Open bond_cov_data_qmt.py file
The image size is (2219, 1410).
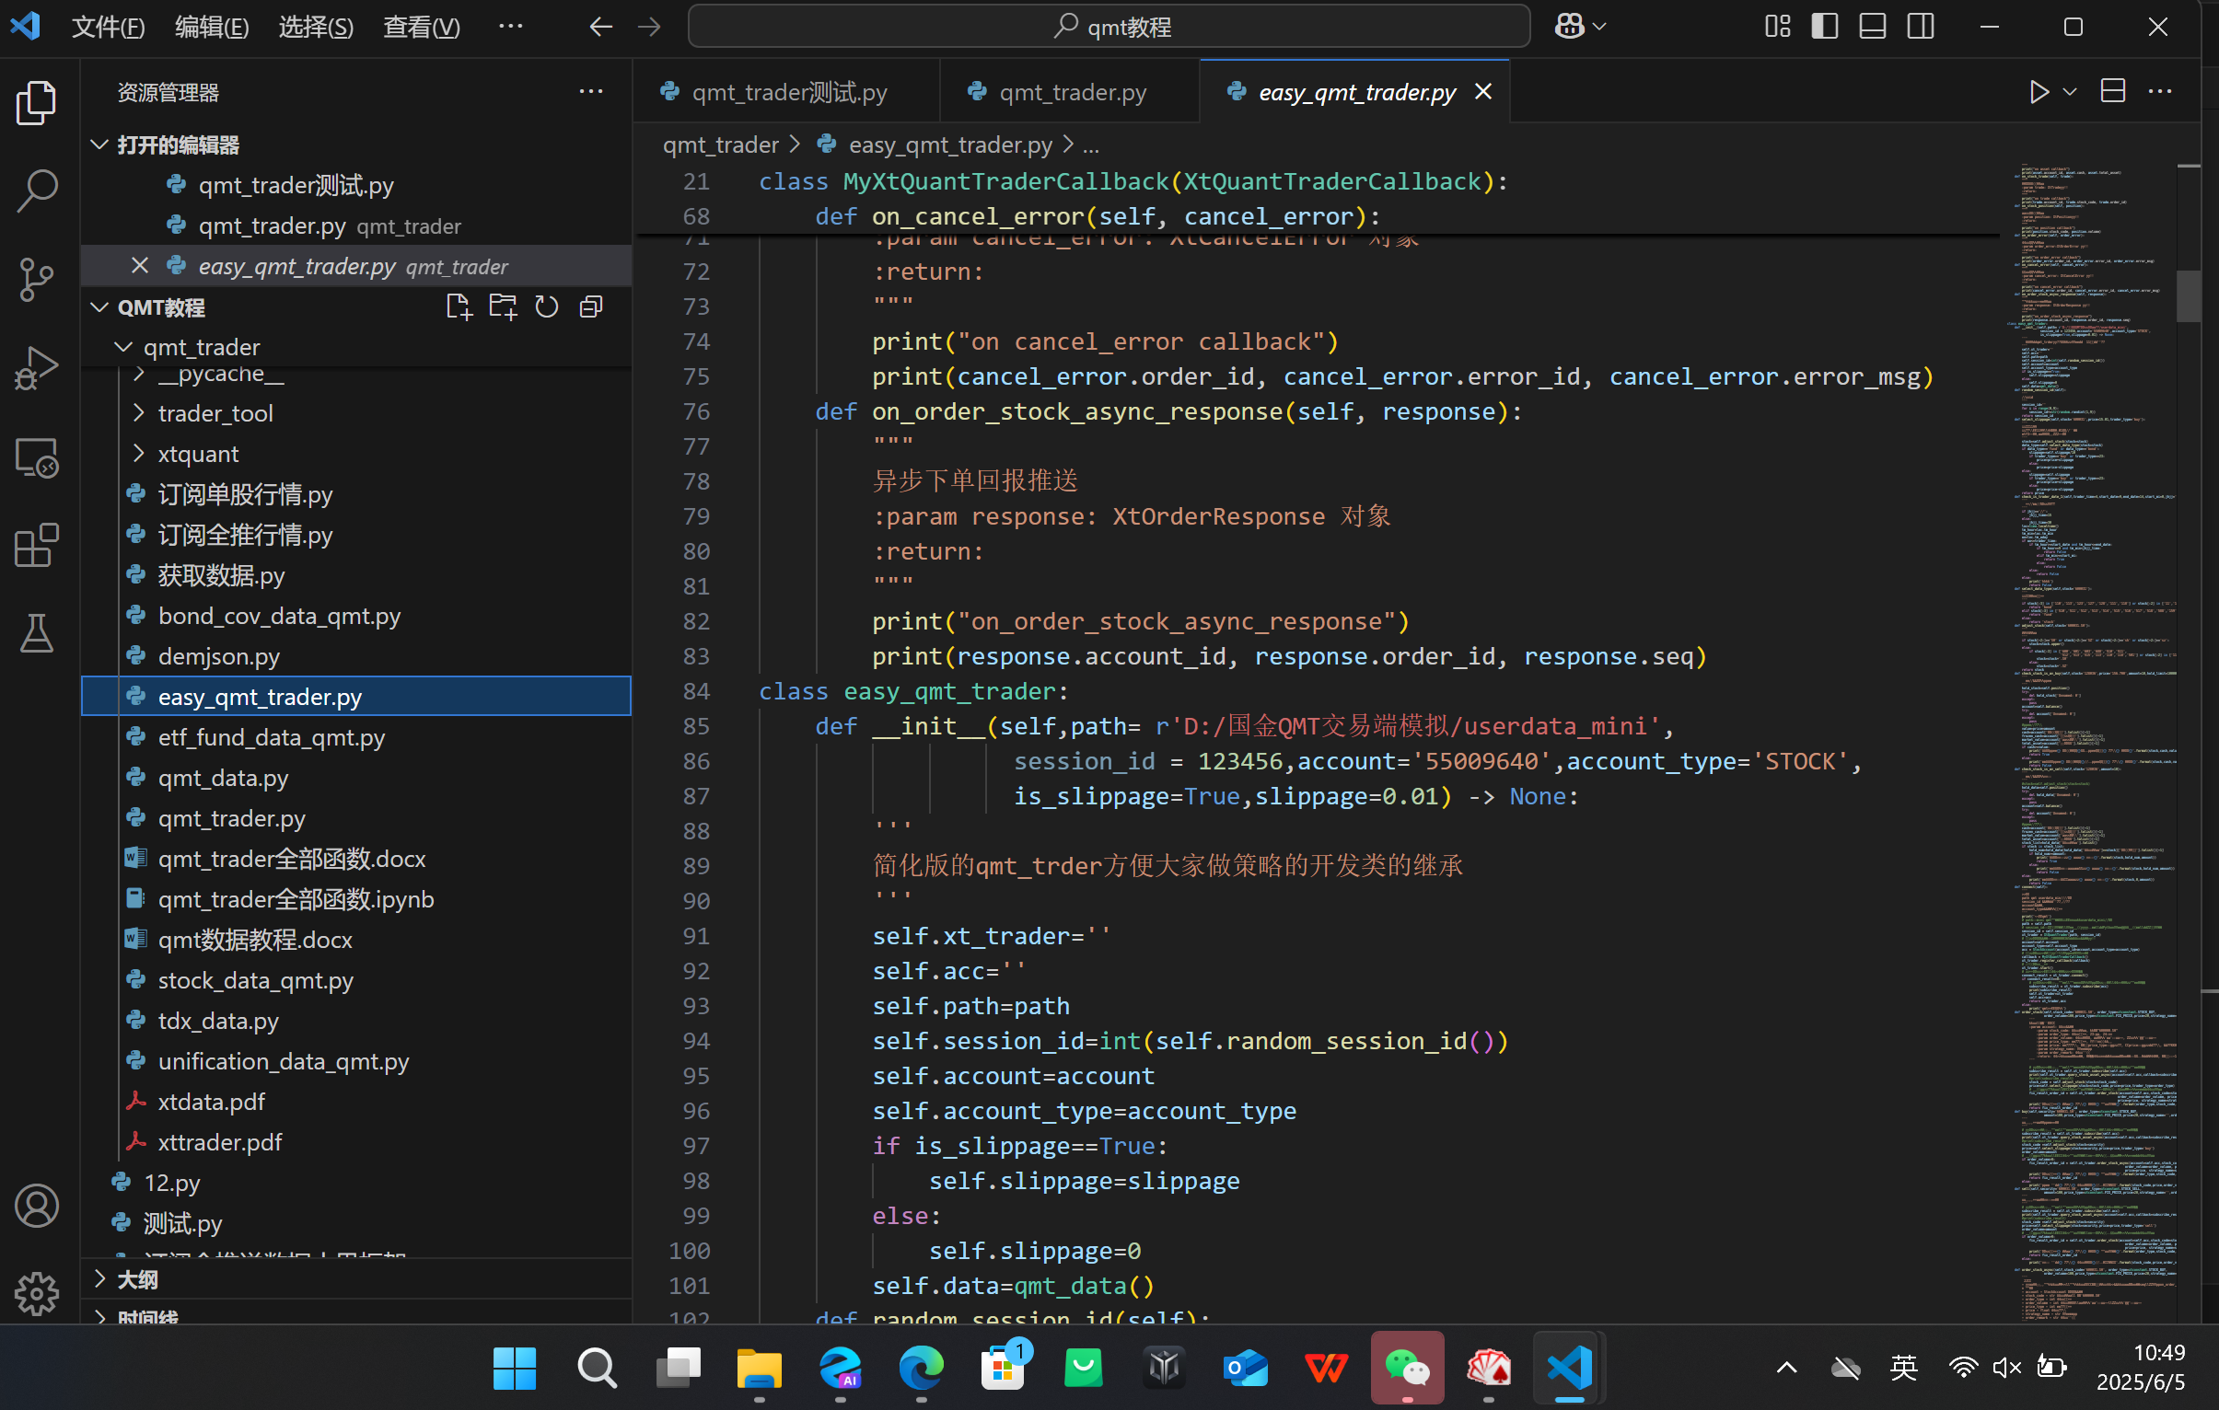[x=356, y=616]
